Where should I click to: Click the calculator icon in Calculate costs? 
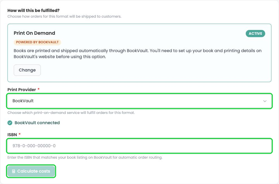[x=14, y=171]
